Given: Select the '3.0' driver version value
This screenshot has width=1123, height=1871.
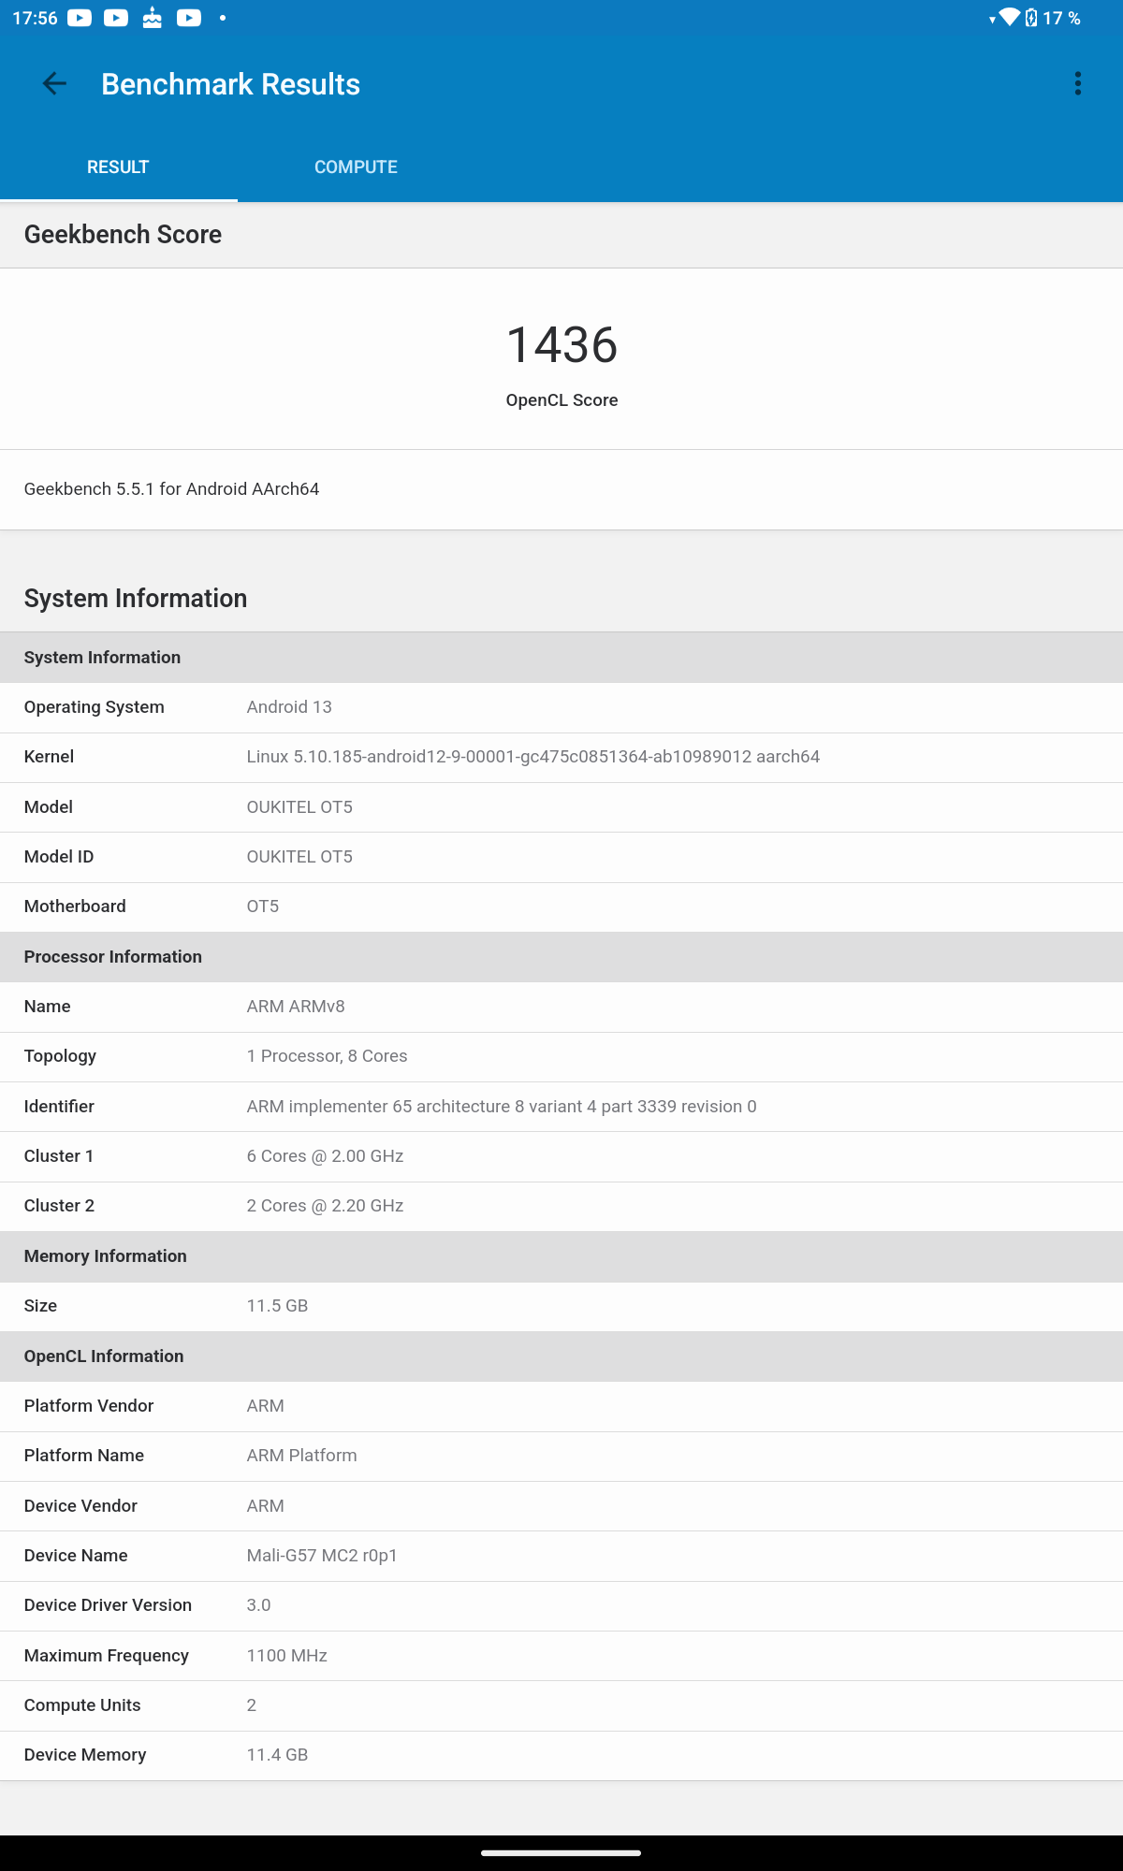Looking at the screenshot, I should pos(258,1605).
